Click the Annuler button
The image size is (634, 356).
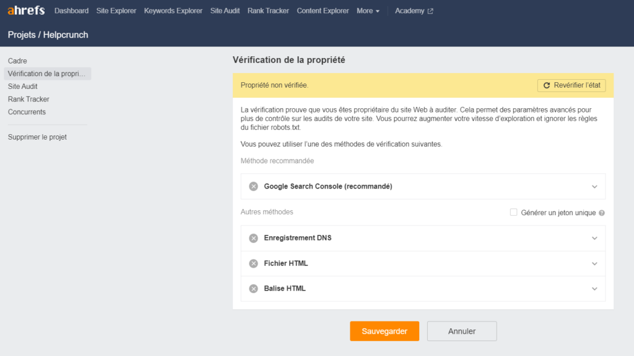click(462, 331)
